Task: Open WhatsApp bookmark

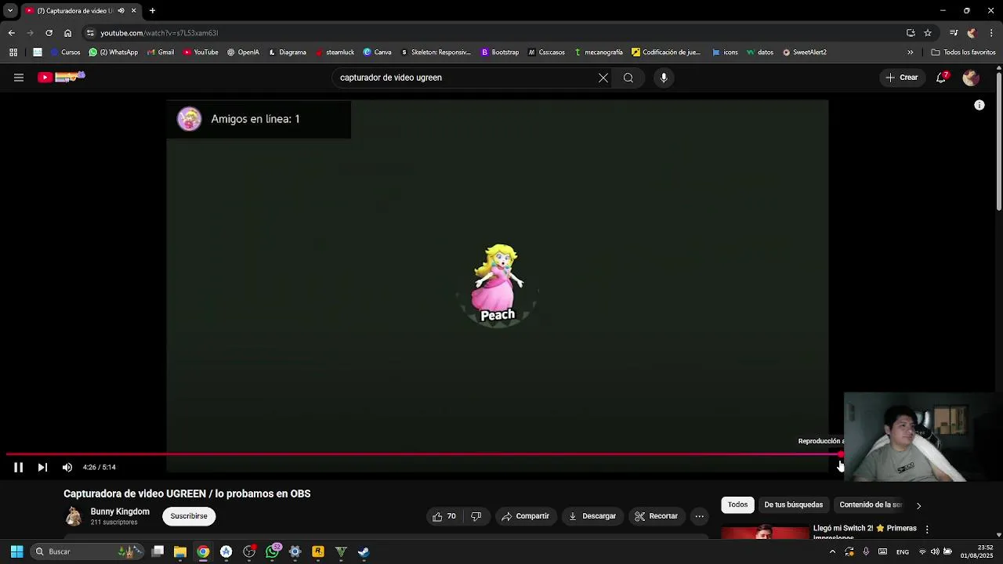Action: (114, 52)
